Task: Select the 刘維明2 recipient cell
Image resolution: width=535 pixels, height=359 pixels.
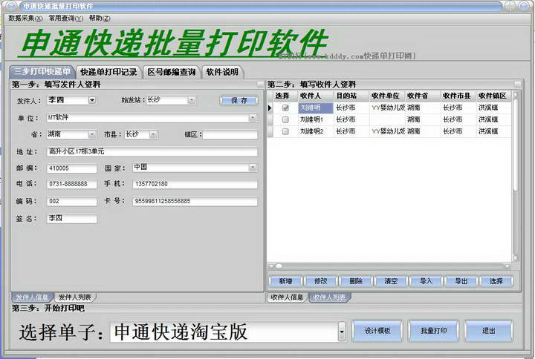Action: [x=316, y=131]
